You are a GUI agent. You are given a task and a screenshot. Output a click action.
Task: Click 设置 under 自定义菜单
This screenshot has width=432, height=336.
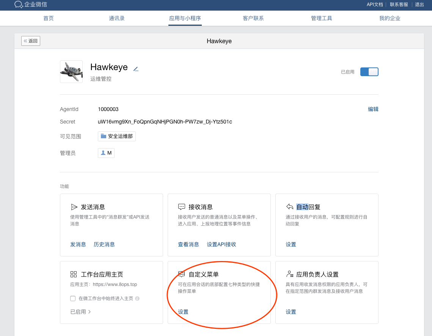pos(183,311)
